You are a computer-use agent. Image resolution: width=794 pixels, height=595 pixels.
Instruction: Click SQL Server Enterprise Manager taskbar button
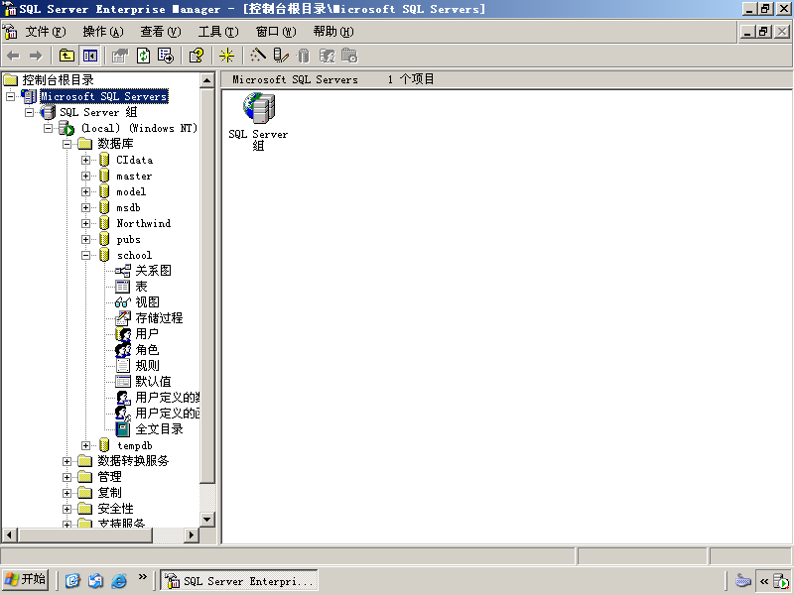(239, 580)
